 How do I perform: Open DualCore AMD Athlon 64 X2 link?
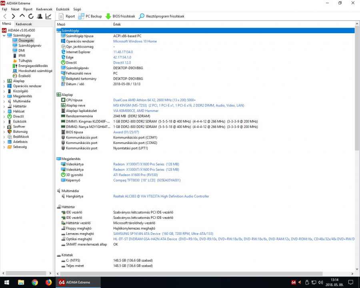(154, 100)
